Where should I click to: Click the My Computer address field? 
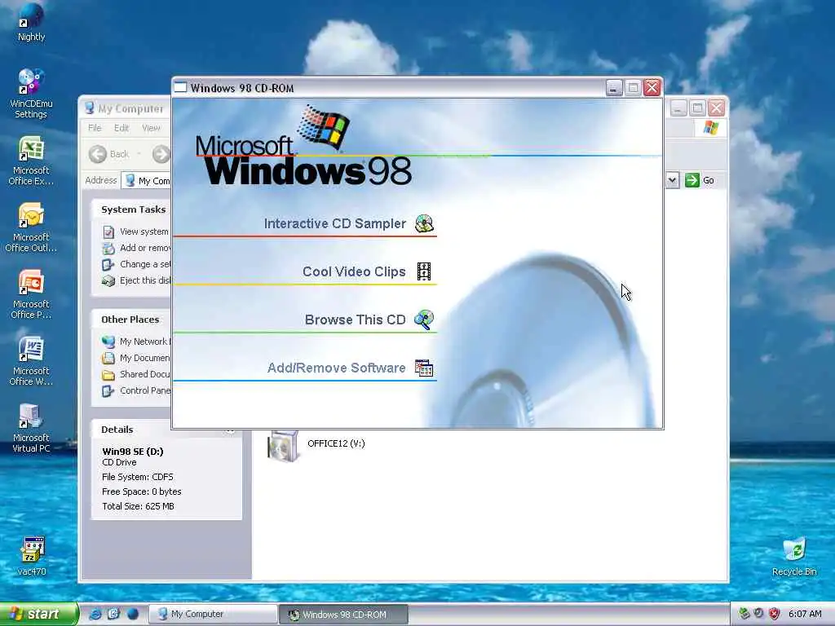point(147,180)
